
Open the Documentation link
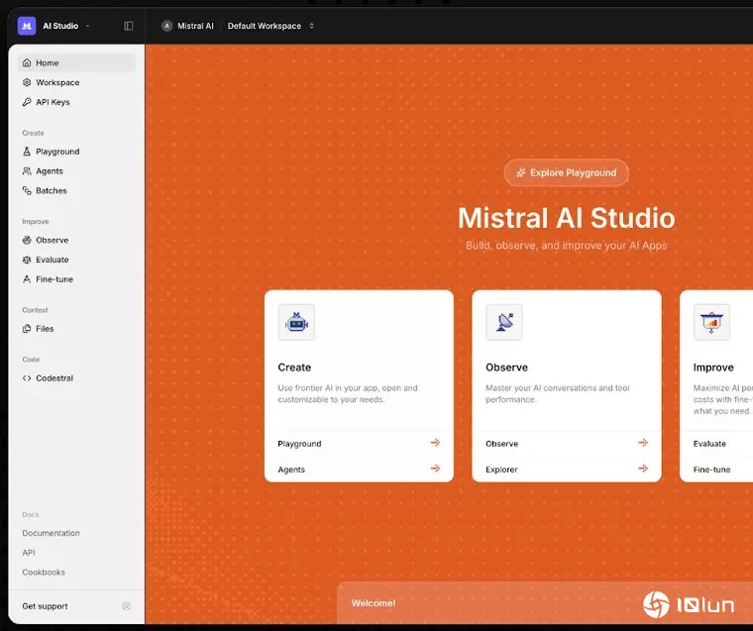pyautogui.click(x=52, y=533)
